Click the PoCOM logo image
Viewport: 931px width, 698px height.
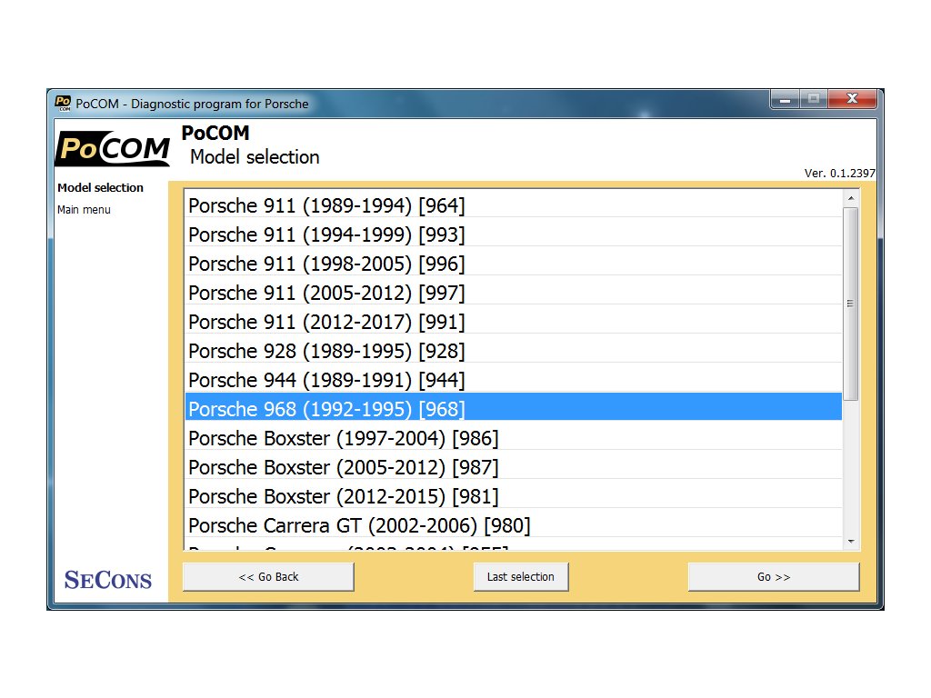(x=113, y=148)
